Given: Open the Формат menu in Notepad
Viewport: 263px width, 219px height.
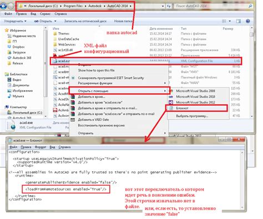Looking at the screenshot, I should [x=41, y=147].
